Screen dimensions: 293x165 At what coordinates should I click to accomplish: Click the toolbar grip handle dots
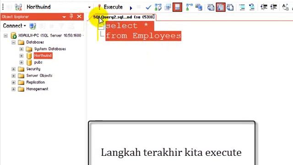pos(3,7)
